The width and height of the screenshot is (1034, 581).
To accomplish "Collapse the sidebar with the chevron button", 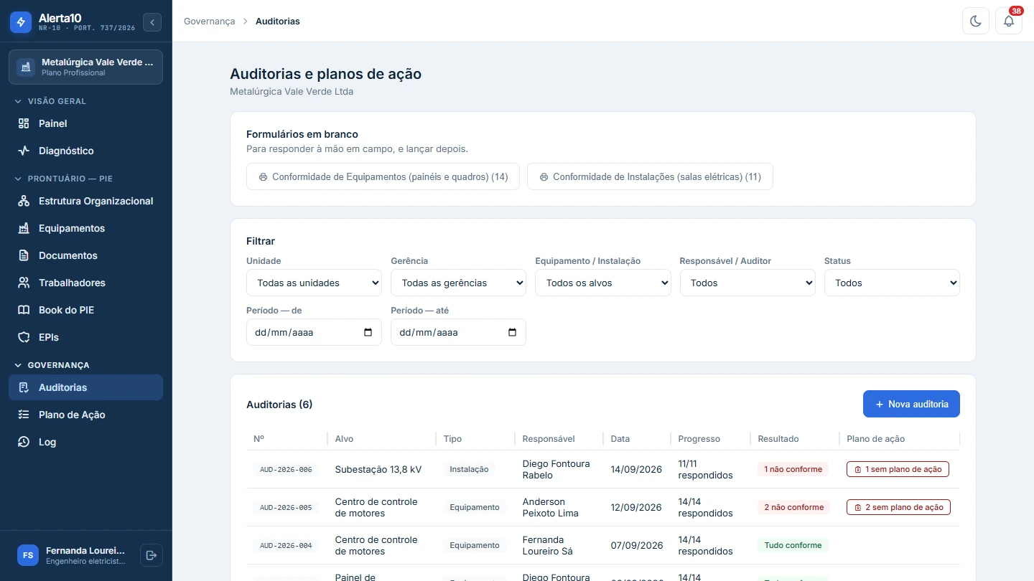I will tap(152, 22).
